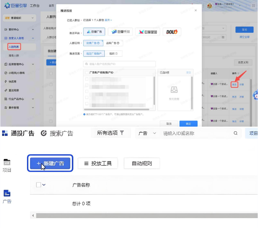Open the 投放工具 button
The height and width of the screenshot is (228, 258).
98,163
